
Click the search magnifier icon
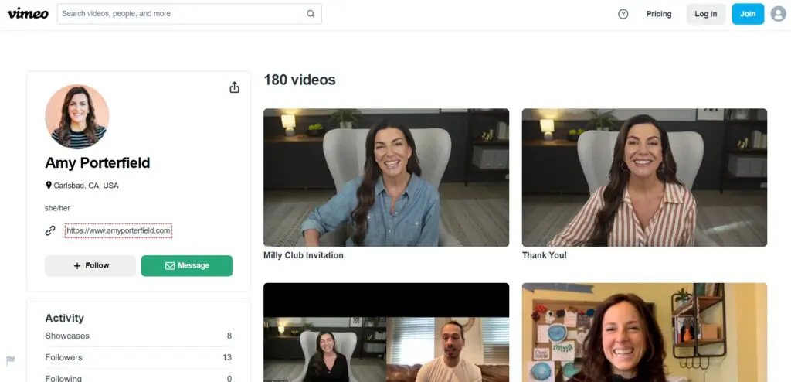pyautogui.click(x=311, y=14)
